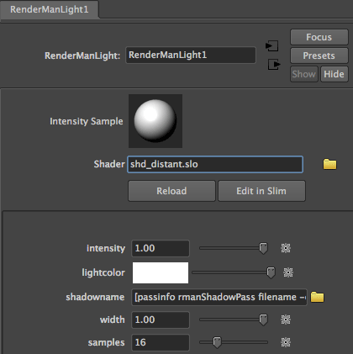Click the intensity slider handle

(x=263, y=248)
